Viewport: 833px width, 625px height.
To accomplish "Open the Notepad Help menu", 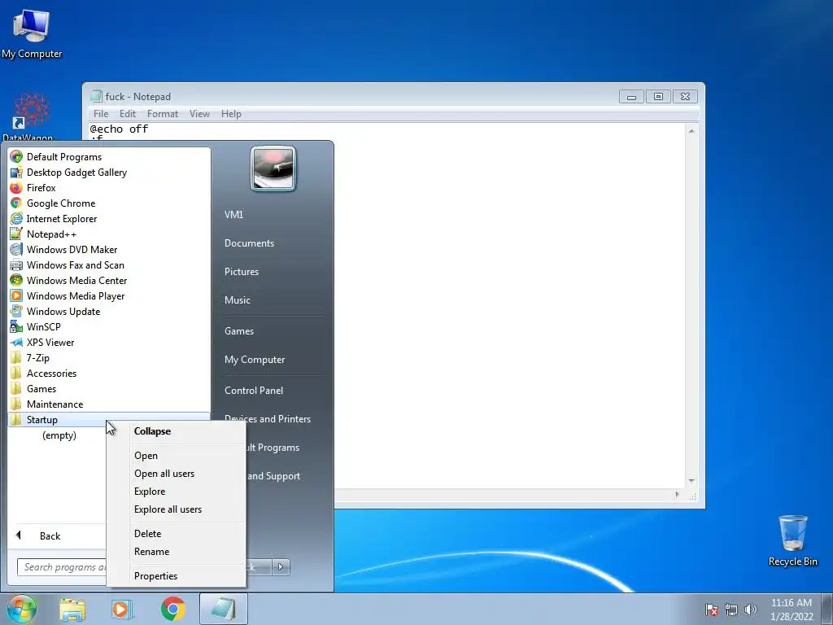I will (x=231, y=114).
